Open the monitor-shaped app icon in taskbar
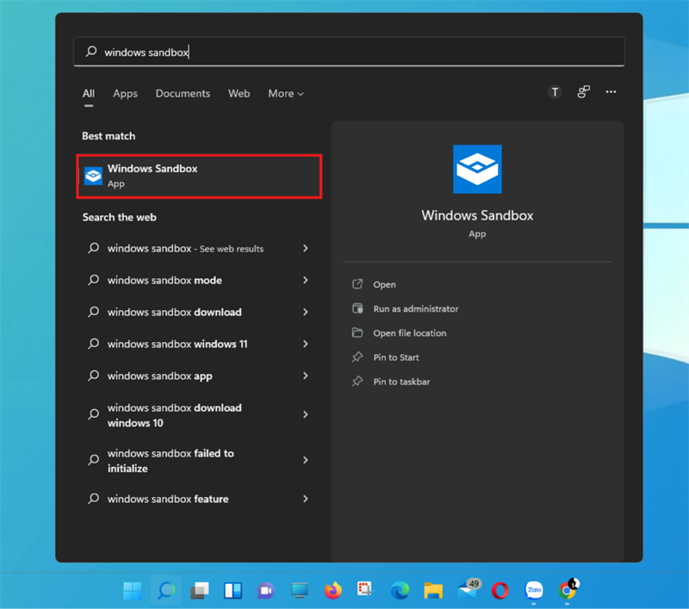The height and width of the screenshot is (609, 689). [300, 591]
